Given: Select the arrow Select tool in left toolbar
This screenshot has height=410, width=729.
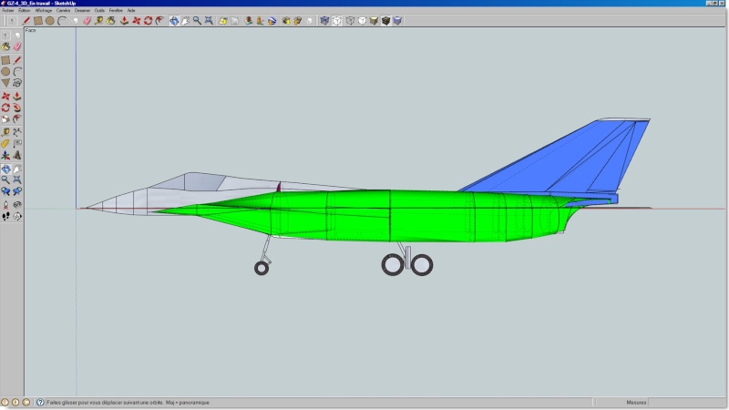Looking at the screenshot, I should click(5, 35).
